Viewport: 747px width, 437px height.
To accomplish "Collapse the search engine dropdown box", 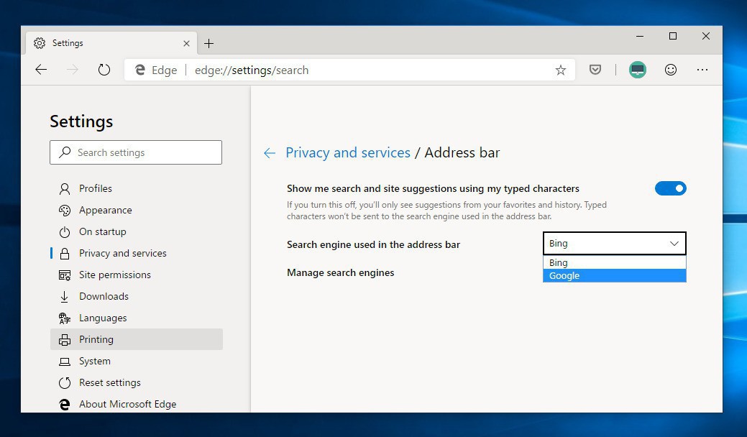I will [x=614, y=244].
